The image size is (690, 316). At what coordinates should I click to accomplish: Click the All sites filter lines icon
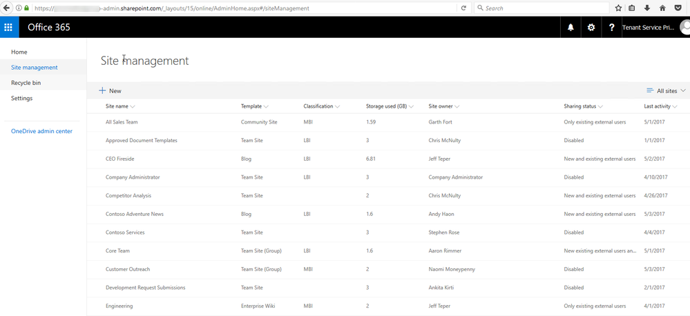[x=649, y=90]
